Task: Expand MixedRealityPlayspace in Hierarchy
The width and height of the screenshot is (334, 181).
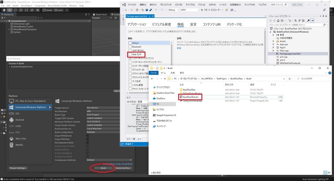Action: click(x=9, y=29)
